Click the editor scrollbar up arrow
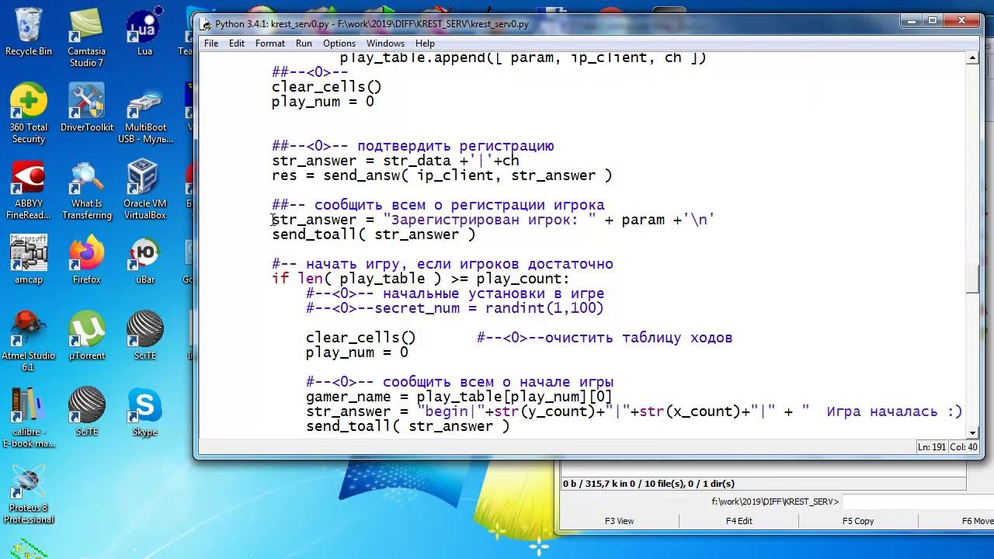Screen dimensions: 994x559 [x=972, y=58]
